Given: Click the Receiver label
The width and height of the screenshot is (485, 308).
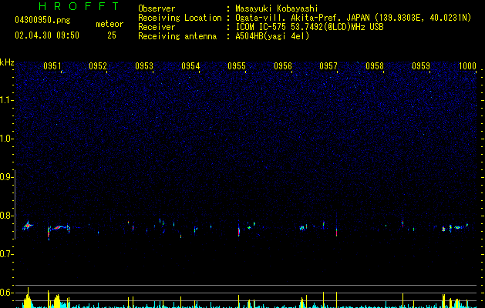Looking at the screenshot, I should coord(157,27).
